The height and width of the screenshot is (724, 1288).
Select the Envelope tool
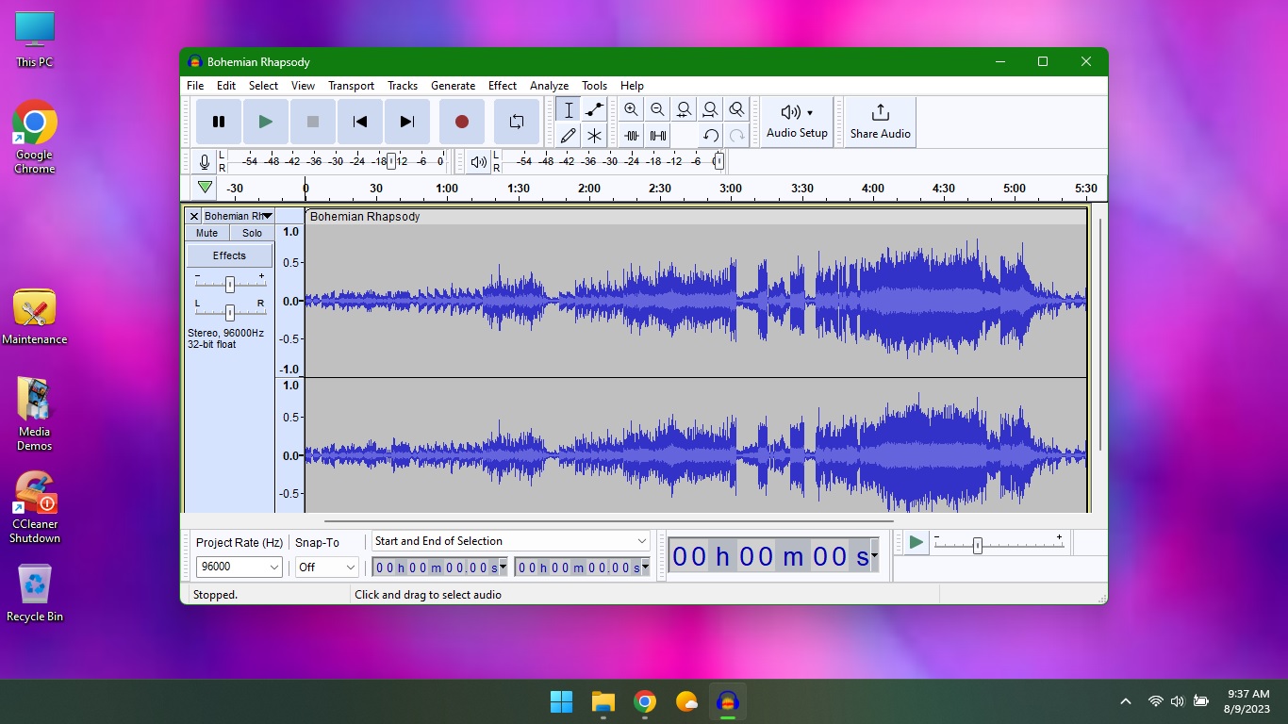pos(594,109)
